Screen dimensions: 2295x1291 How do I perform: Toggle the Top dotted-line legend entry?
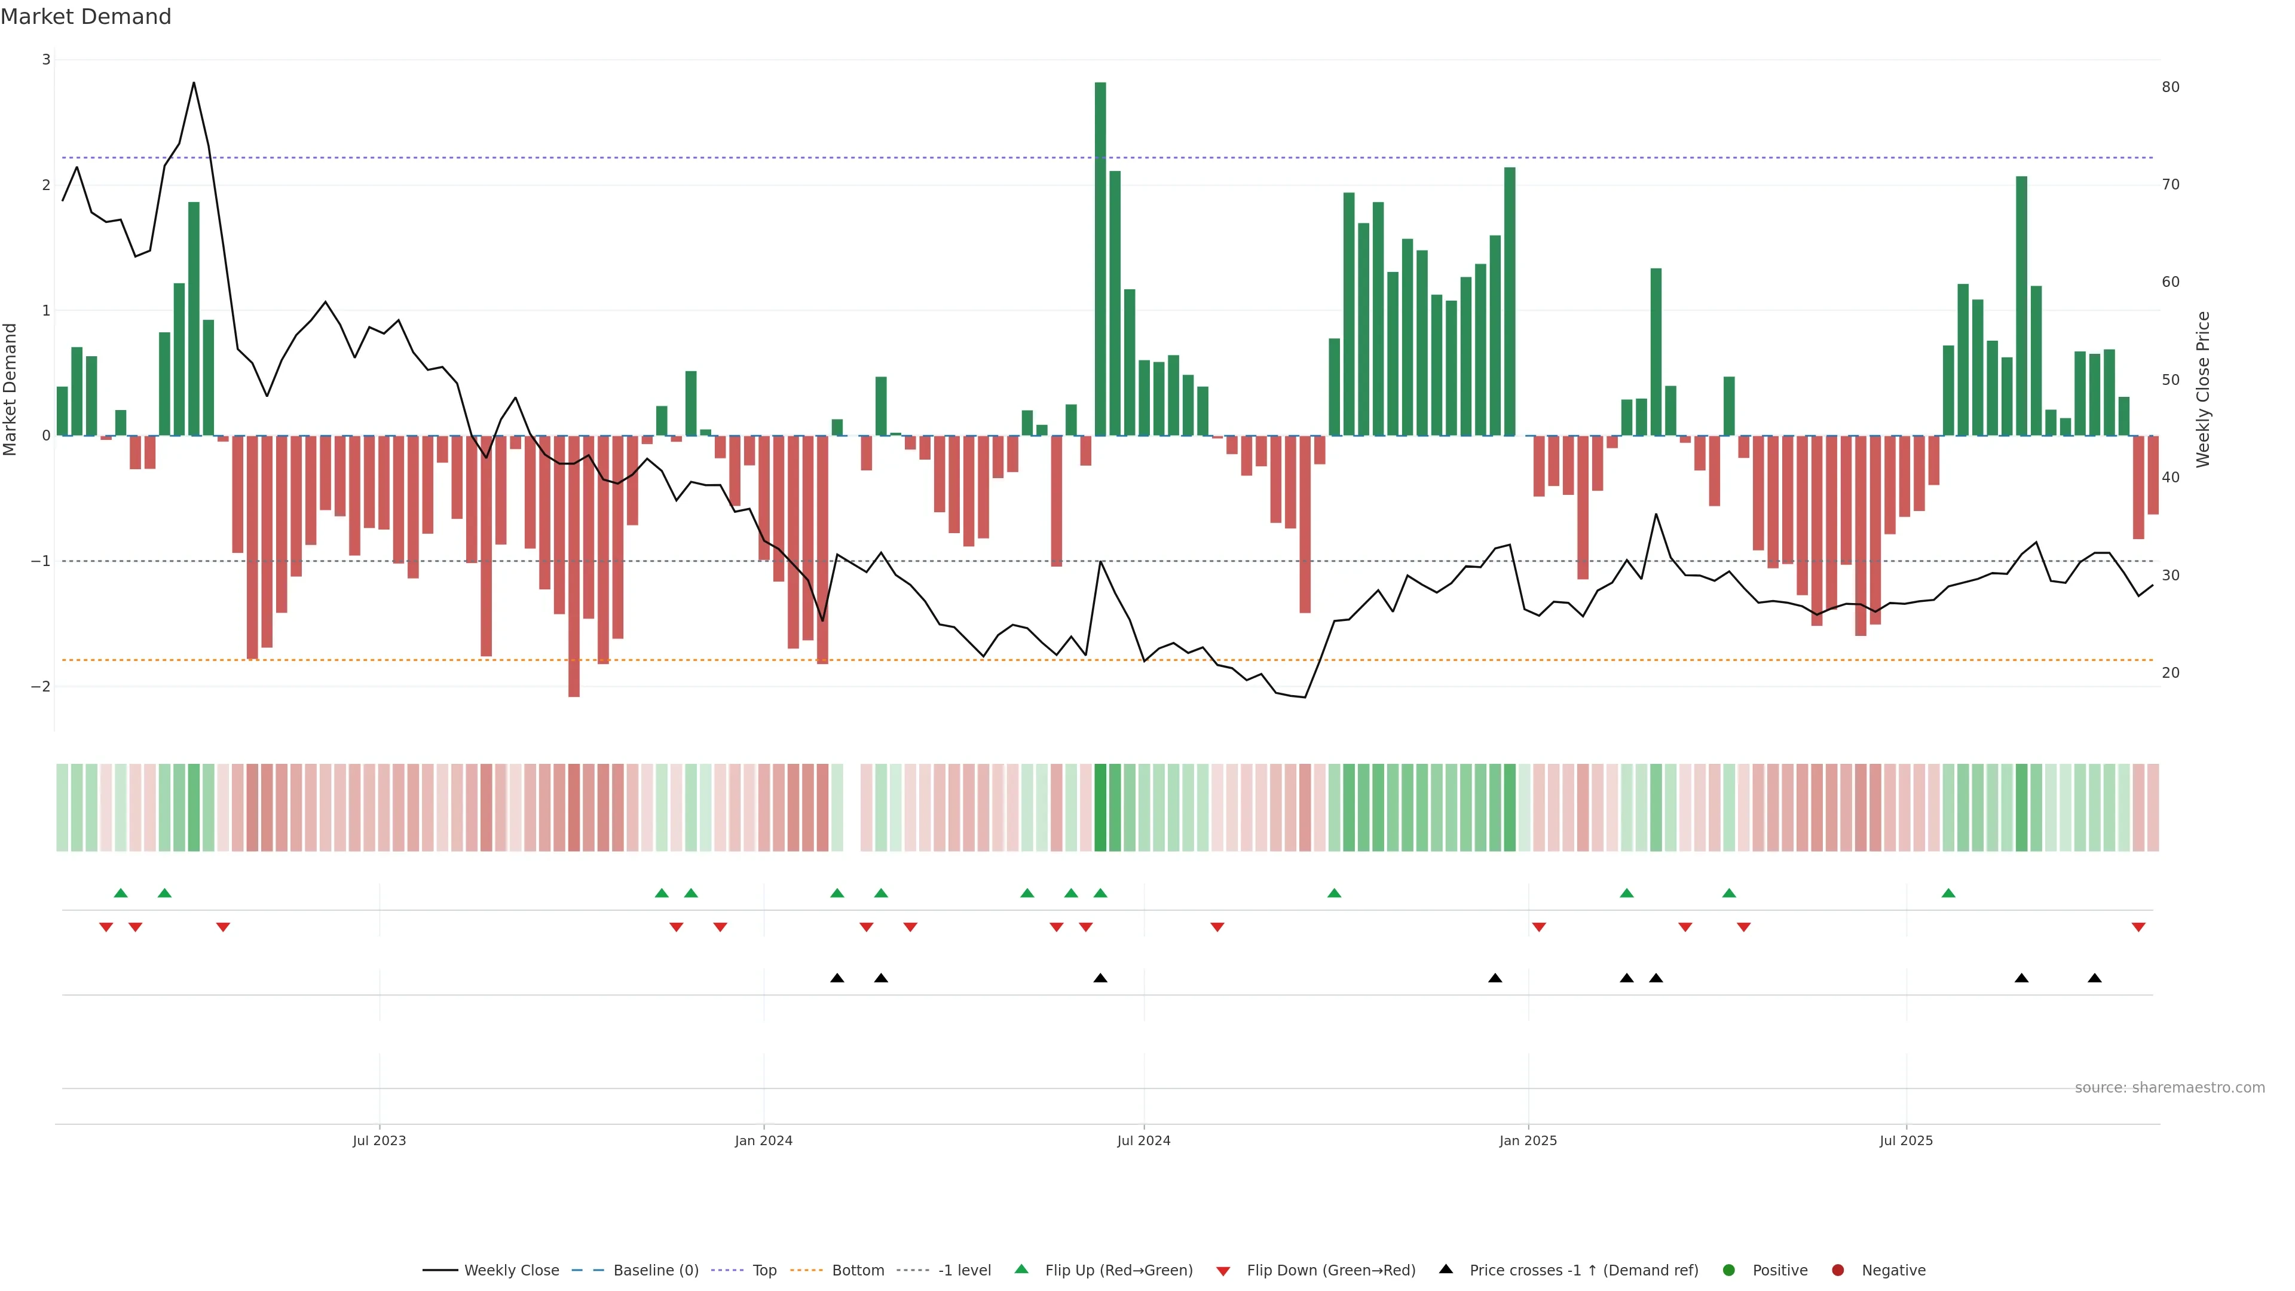(764, 1269)
